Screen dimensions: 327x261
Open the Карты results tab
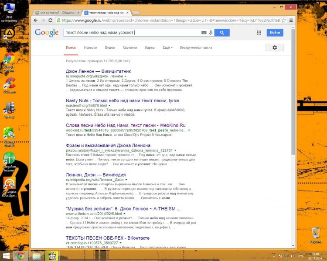[150, 47]
